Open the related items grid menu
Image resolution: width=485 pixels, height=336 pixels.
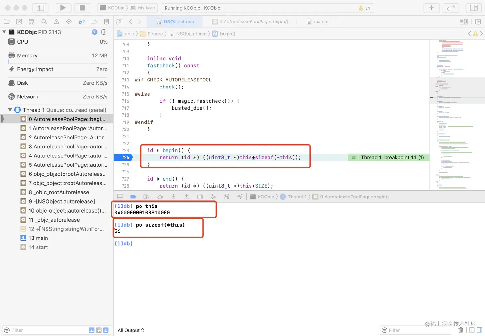click(119, 22)
